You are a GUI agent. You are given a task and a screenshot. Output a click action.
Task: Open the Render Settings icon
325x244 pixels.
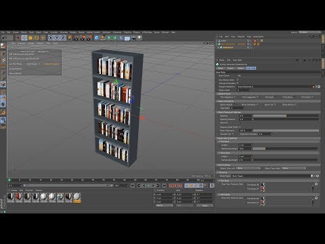[89, 38]
